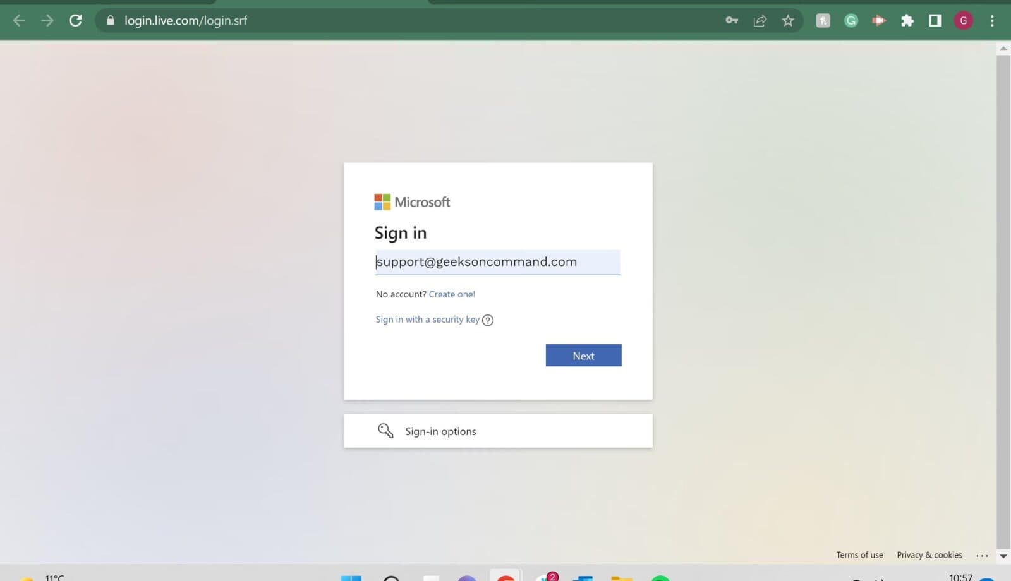Click the red screen recorder extension icon

(x=879, y=21)
